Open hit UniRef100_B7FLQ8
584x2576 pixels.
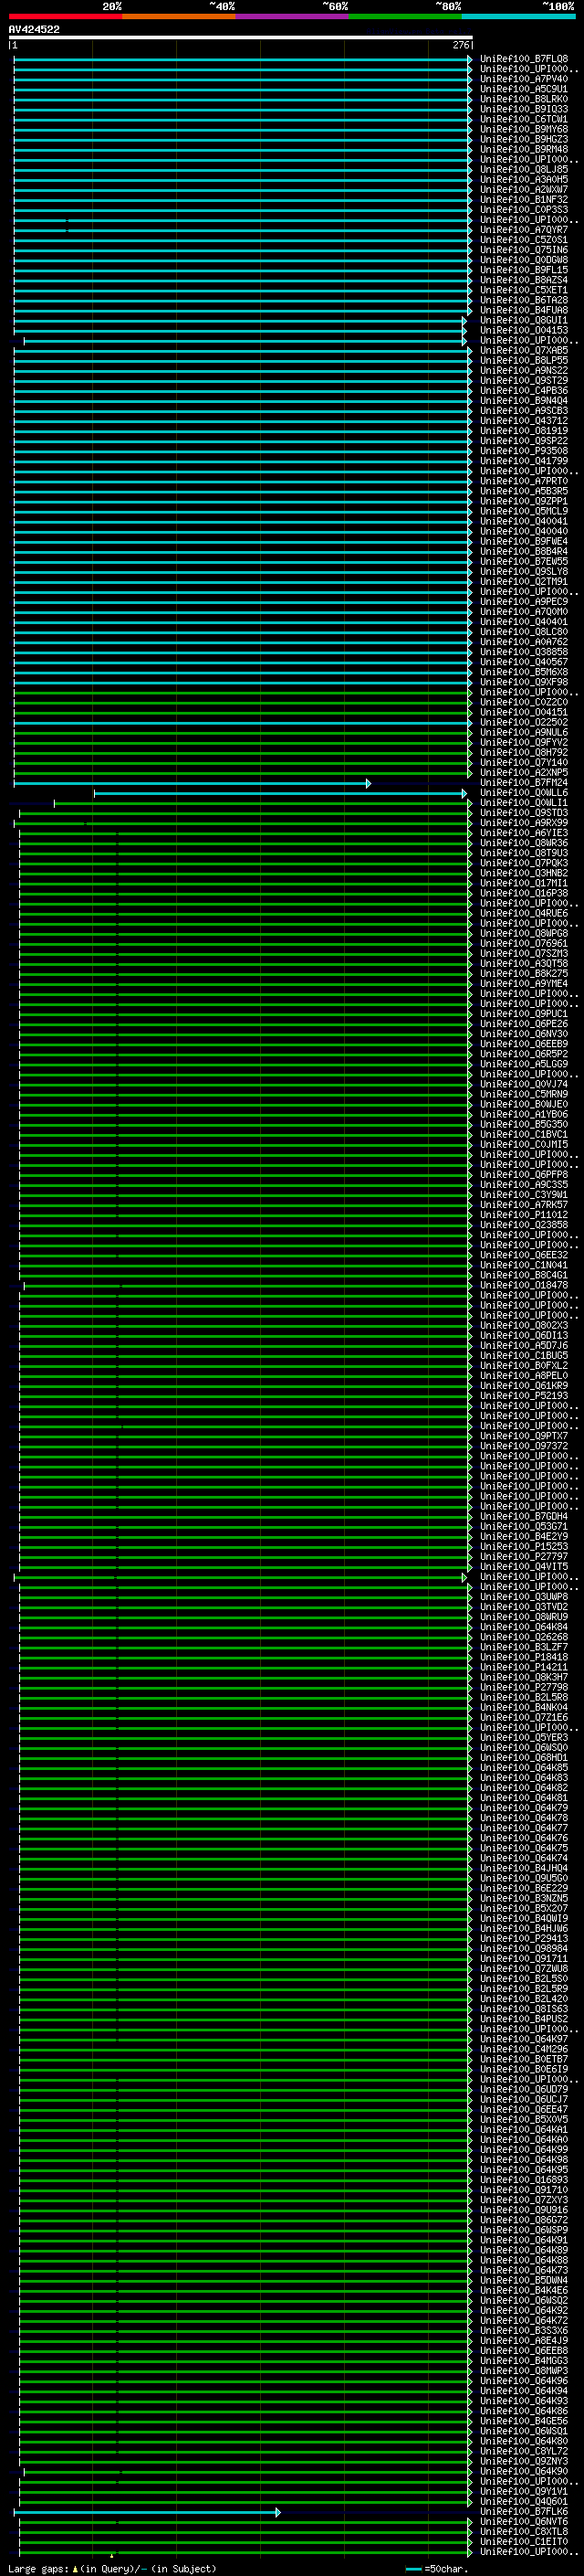click(524, 59)
